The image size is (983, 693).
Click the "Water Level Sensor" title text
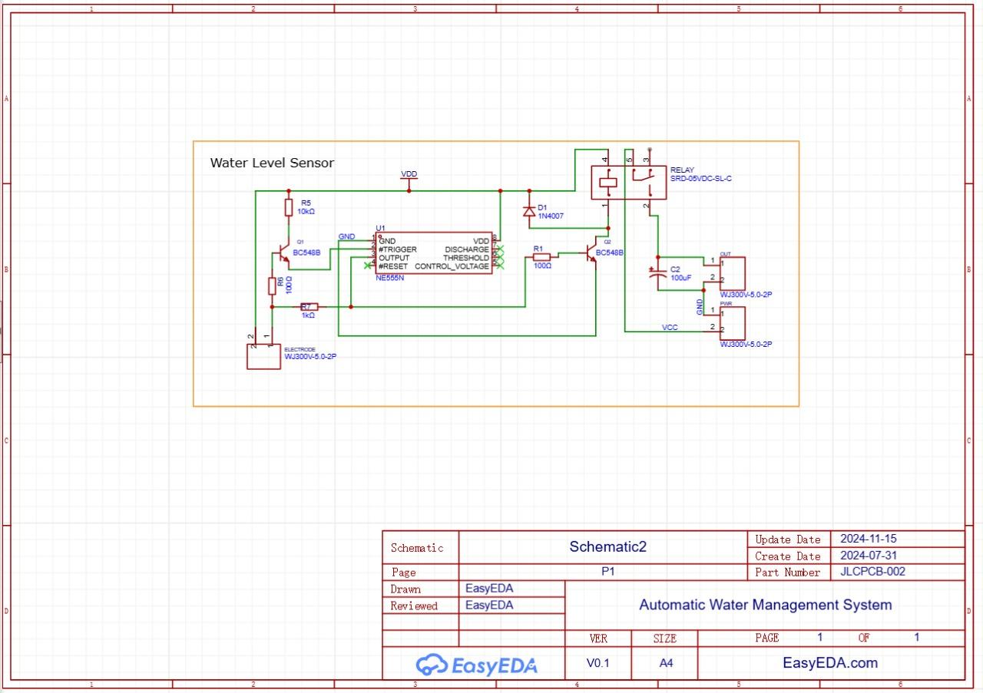tap(272, 163)
